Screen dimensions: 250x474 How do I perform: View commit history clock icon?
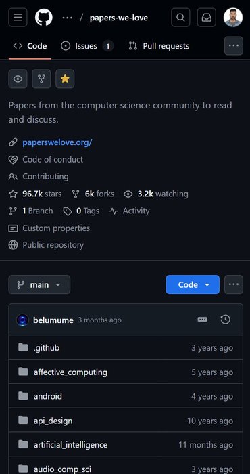(x=226, y=320)
